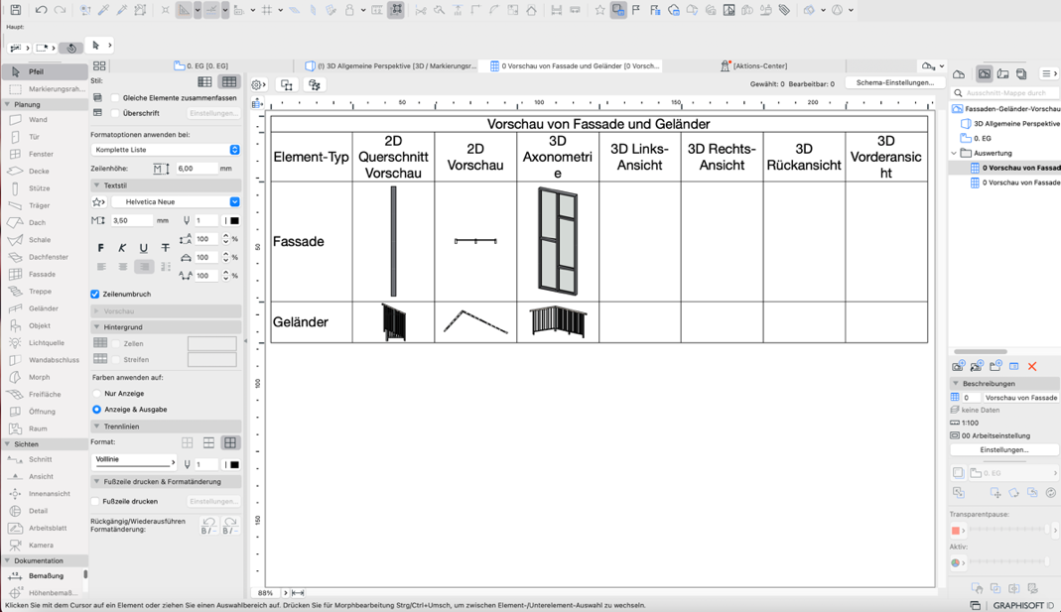
Task: Click the Zeilenhöhe value field
Action: [x=196, y=169]
